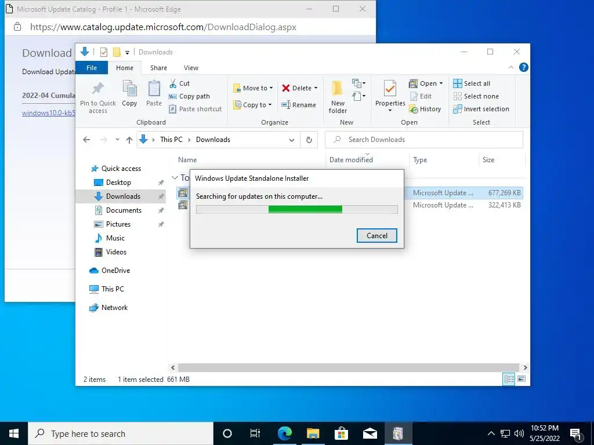Sort by the Name column header

click(x=187, y=160)
